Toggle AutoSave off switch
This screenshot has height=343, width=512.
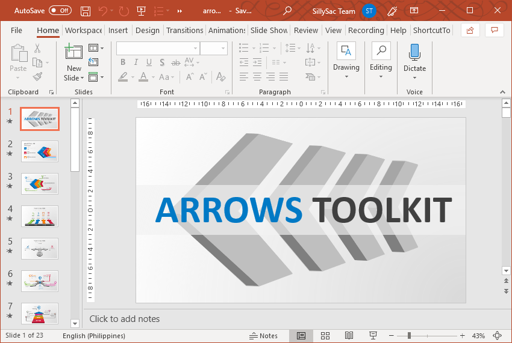pos(60,11)
